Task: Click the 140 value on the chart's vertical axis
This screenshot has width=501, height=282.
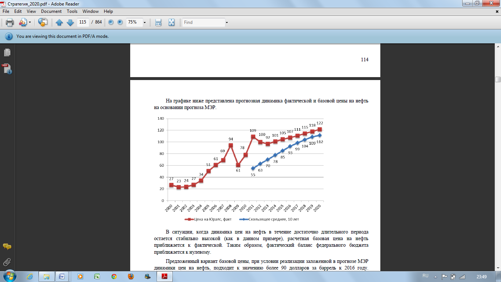Action: click(160, 119)
